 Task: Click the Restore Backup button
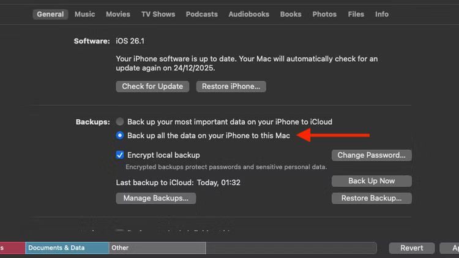[x=371, y=198]
